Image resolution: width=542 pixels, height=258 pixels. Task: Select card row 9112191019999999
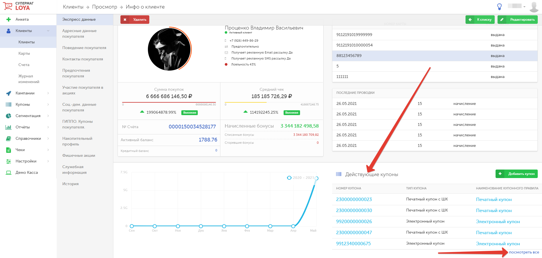pyautogui.click(x=435, y=35)
